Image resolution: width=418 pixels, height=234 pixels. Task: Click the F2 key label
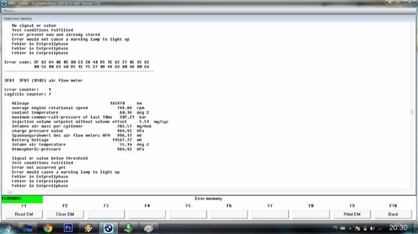click(x=65, y=206)
